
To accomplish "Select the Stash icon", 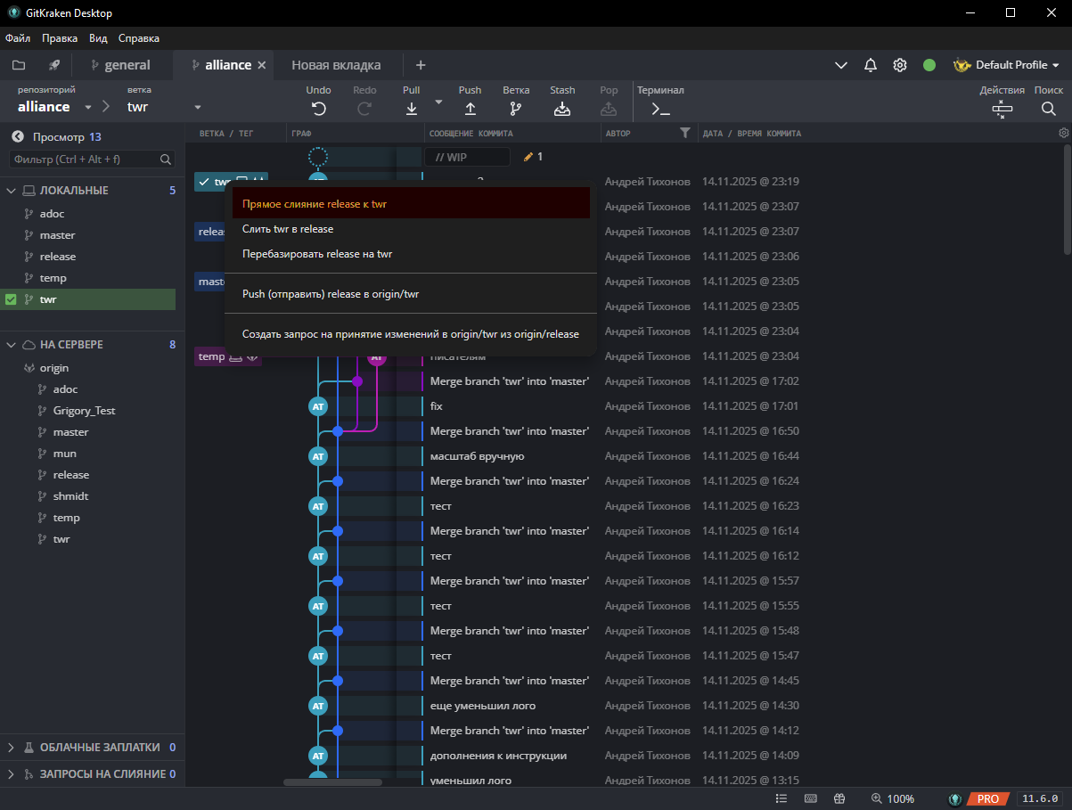I will point(562,107).
